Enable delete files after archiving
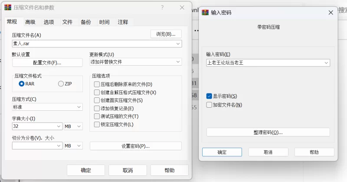Image resolution: width=347 pixels, height=182 pixels. pyautogui.click(x=97, y=84)
